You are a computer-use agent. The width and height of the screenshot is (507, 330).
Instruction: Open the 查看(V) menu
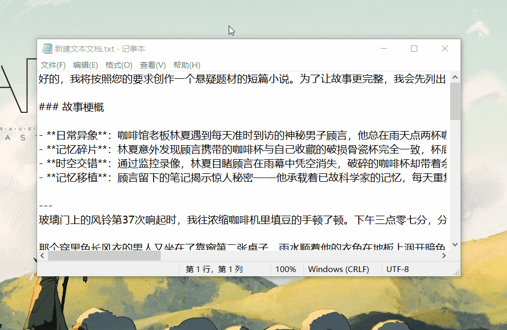(152, 65)
